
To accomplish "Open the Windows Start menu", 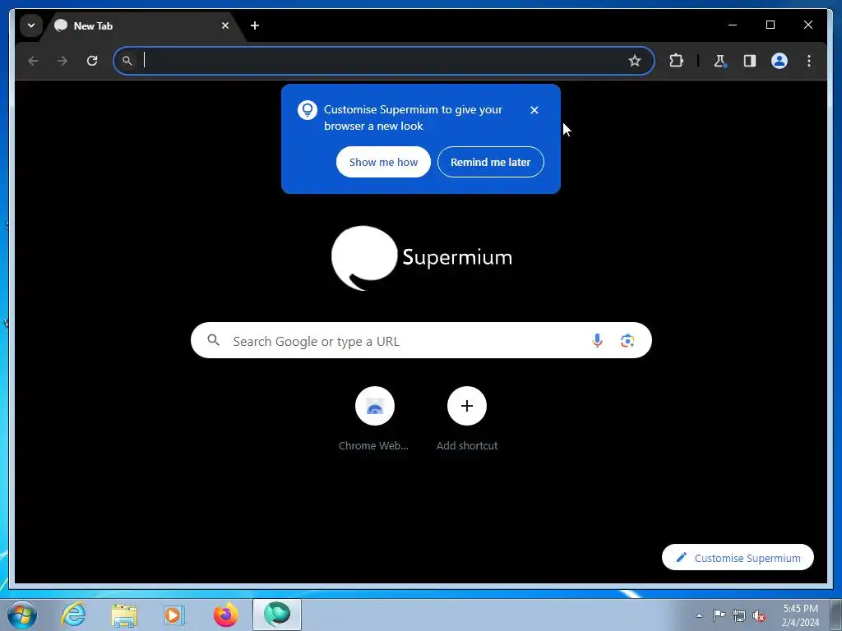I will click(22, 615).
